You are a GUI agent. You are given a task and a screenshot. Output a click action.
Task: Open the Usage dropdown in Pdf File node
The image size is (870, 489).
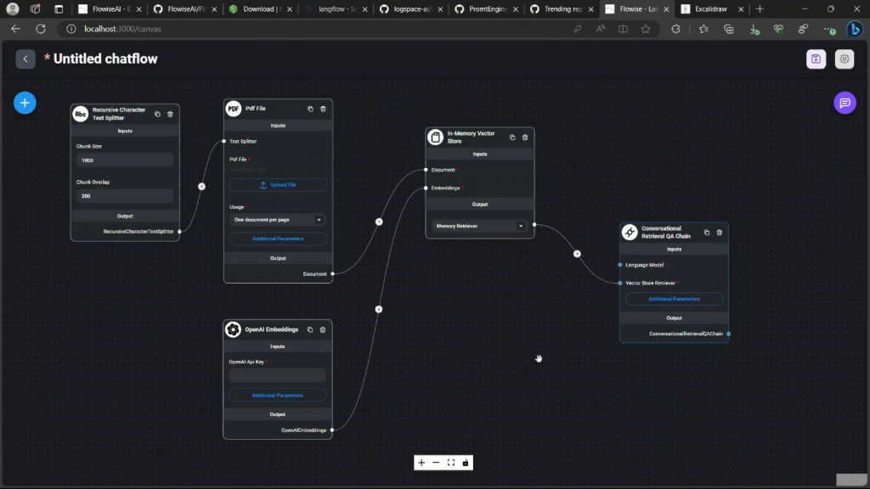pos(278,220)
